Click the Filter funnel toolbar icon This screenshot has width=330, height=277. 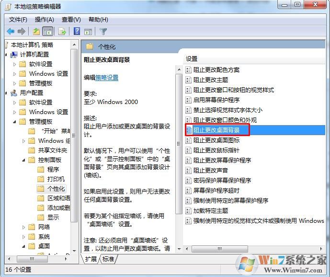tap(103, 32)
